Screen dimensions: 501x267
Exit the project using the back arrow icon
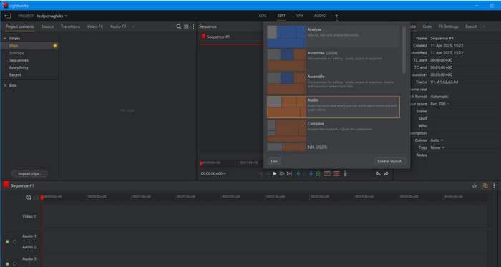(x=8, y=16)
